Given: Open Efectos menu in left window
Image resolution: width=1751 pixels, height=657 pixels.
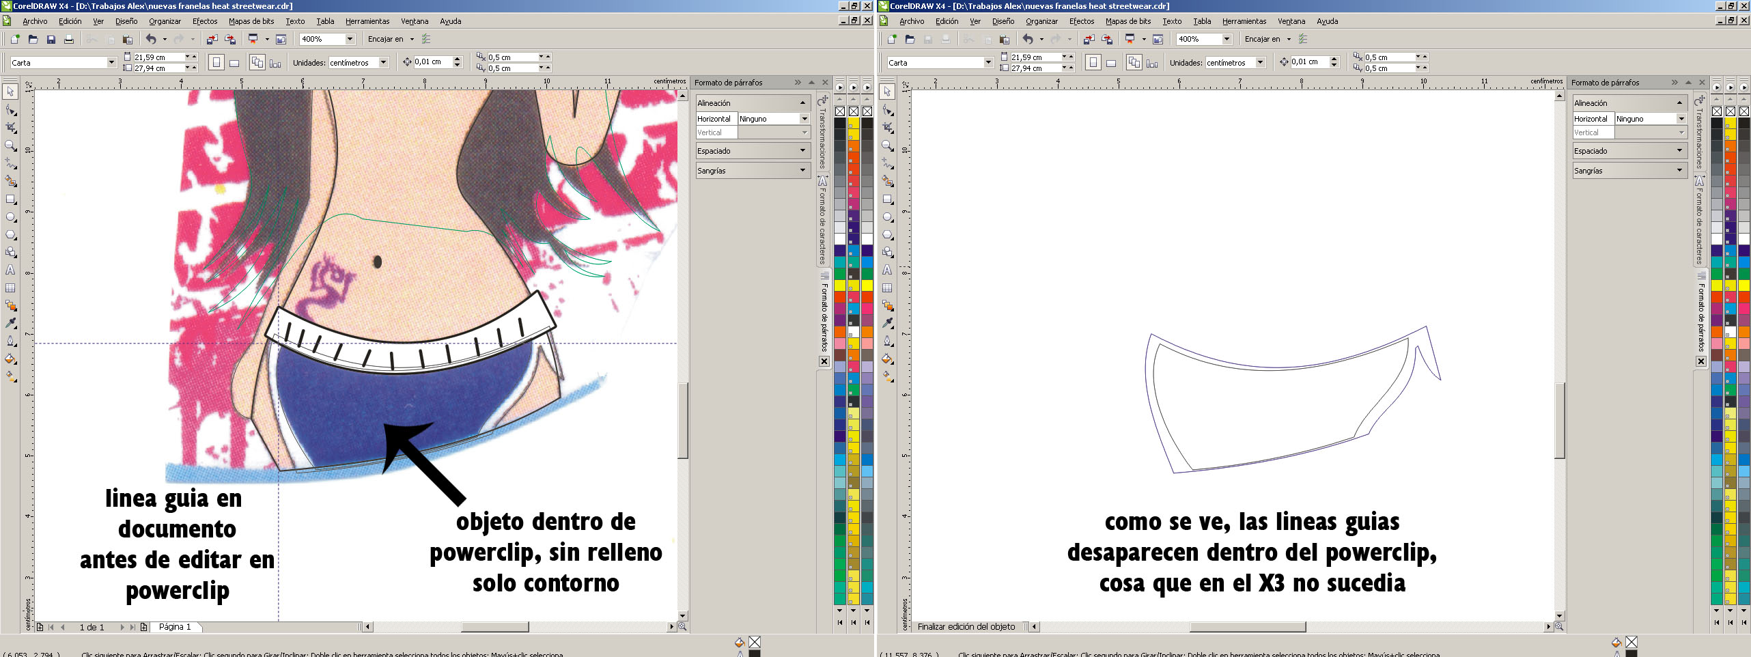Looking at the screenshot, I should 205,21.
